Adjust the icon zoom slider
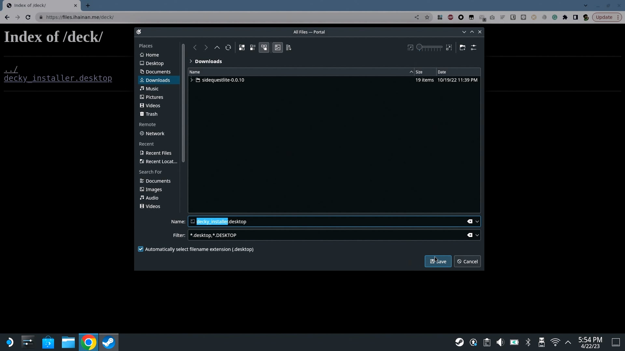 click(x=429, y=47)
